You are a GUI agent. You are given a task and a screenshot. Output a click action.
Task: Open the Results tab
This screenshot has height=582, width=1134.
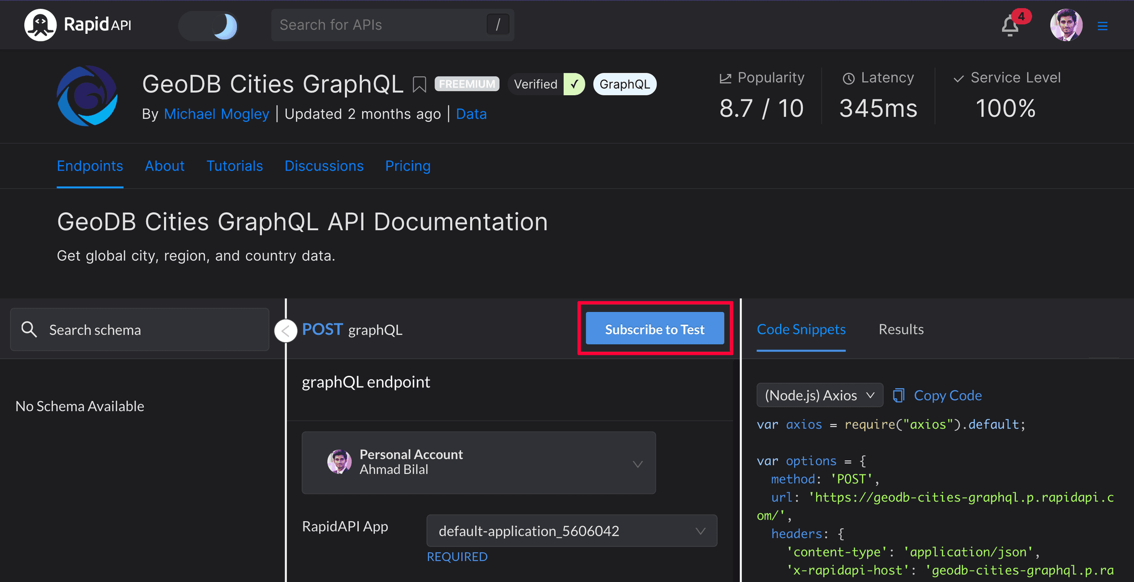pos(901,329)
